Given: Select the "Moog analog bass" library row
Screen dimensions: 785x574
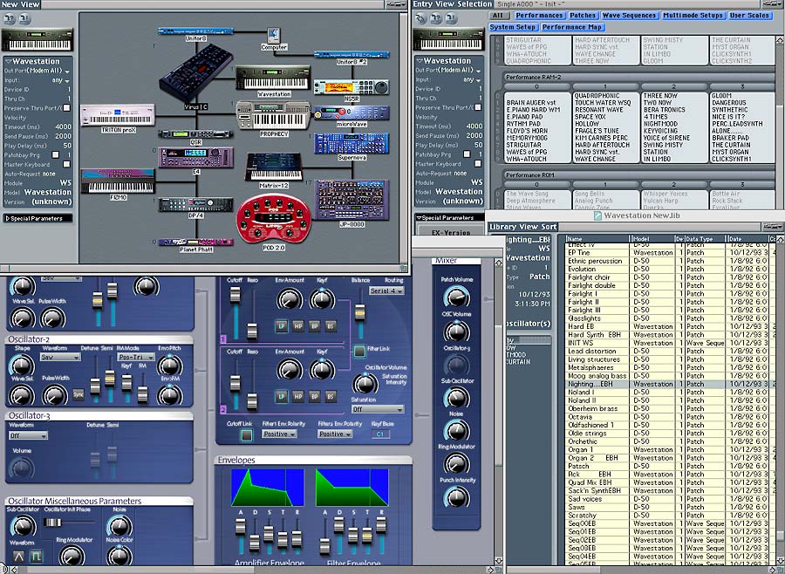Looking at the screenshot, I should [670, 376].
